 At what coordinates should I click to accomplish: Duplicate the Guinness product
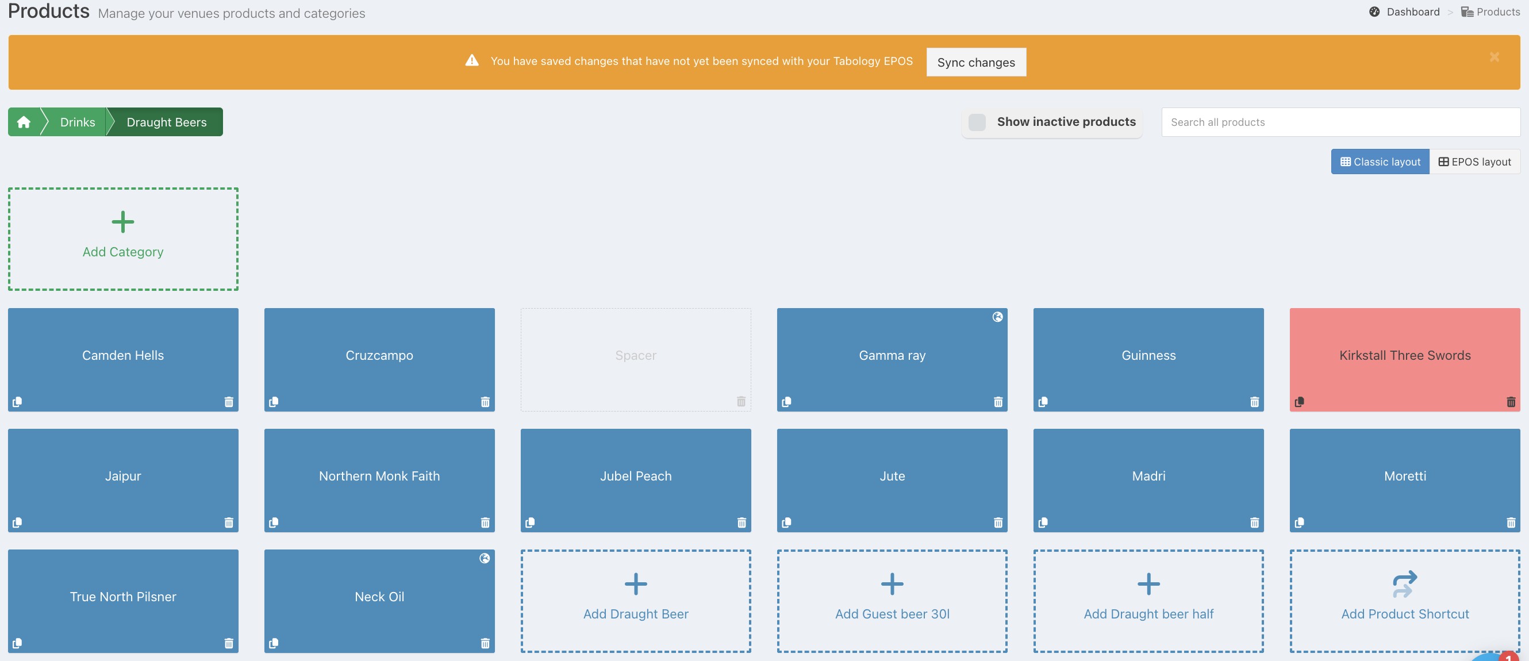pyautogui.click(x=1043, y=402)
